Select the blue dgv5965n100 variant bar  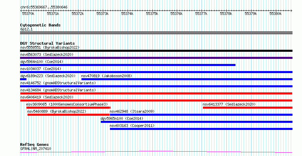pos(196,122)
